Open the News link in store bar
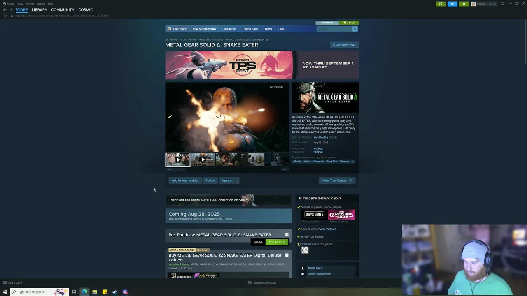 point(268,29)
